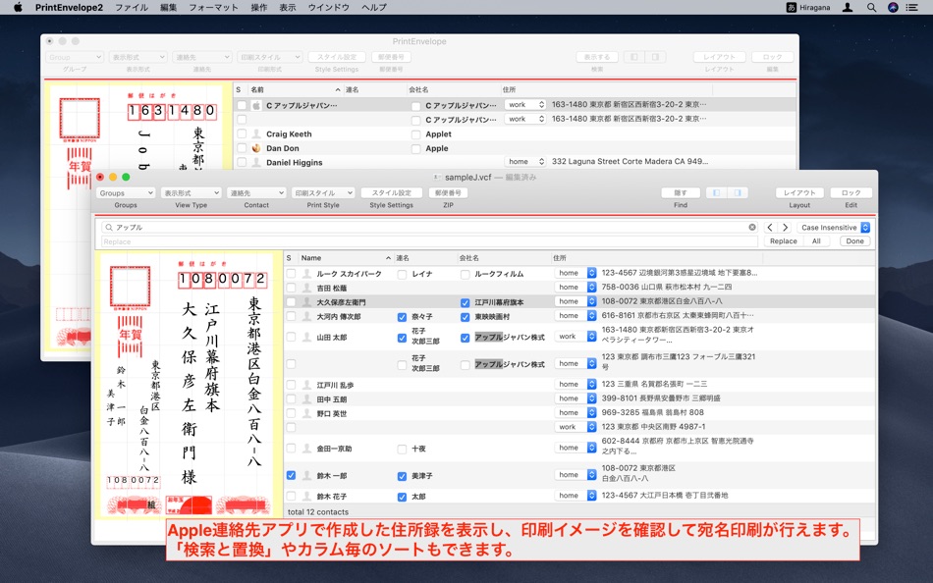Open the 編集 menu
This screenshot has height=583, width=933.
[x=168, y=7]
